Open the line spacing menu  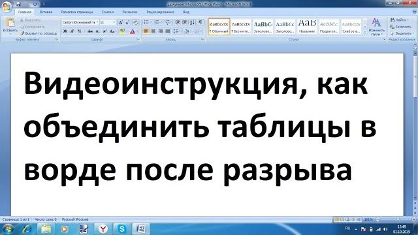177,31
